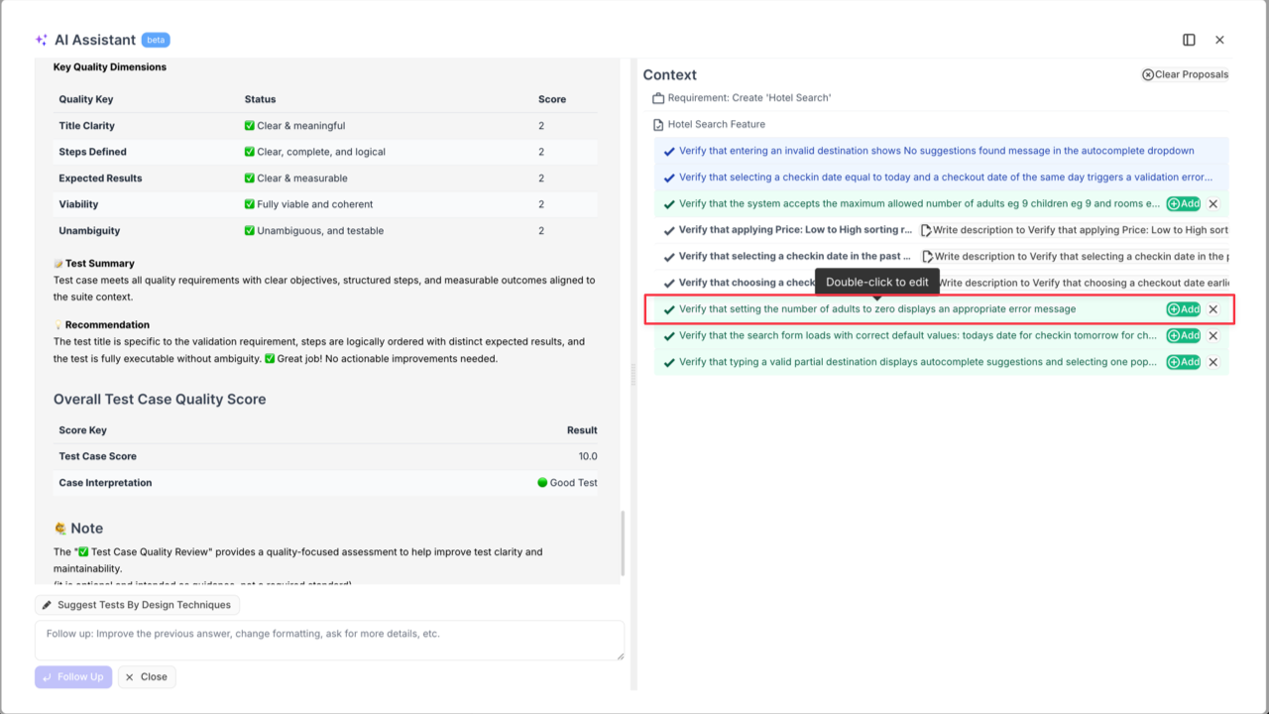Click the circled-x icon in Clear Proposals
Image resolution: width=1269 pixels, height=714 pixels.
tap(1146, 73)
